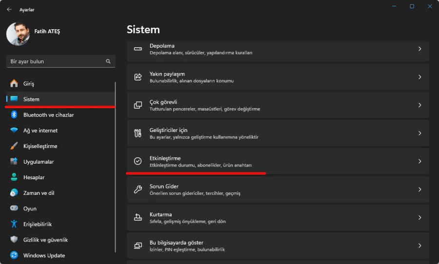The width and height of the screenshot is (439, 264).
Task: Click the Kurtarma recovery icon
Action: (x=138, y=217)
